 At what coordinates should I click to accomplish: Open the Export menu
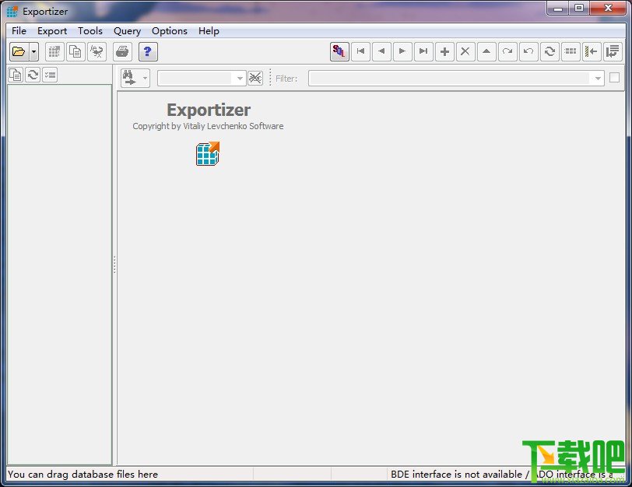pos(51,30)
